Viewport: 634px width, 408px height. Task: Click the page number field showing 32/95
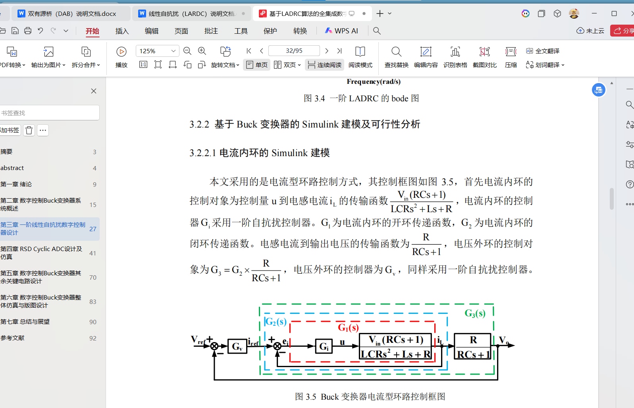click(x=294, y=51)
